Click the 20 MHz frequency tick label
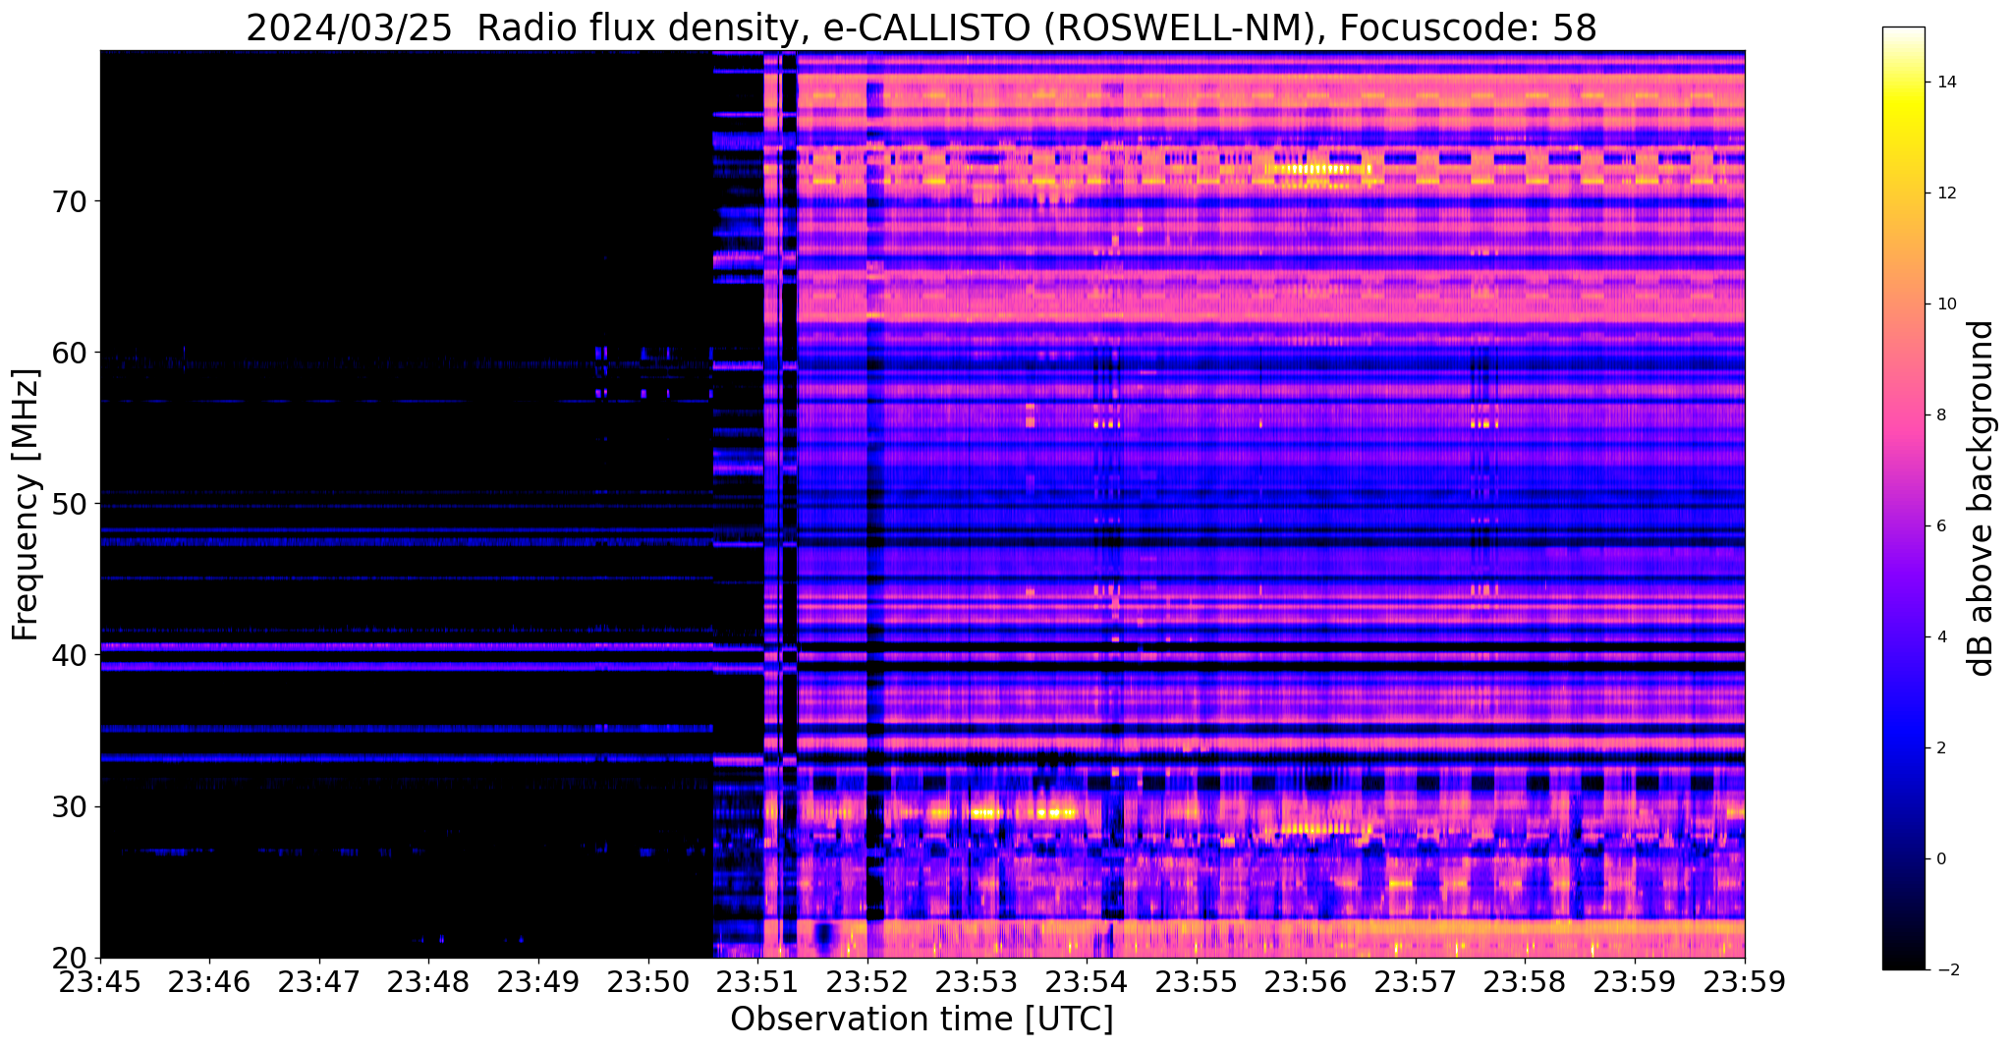This screenshot has height=1048, width=2011. (69, 958)
